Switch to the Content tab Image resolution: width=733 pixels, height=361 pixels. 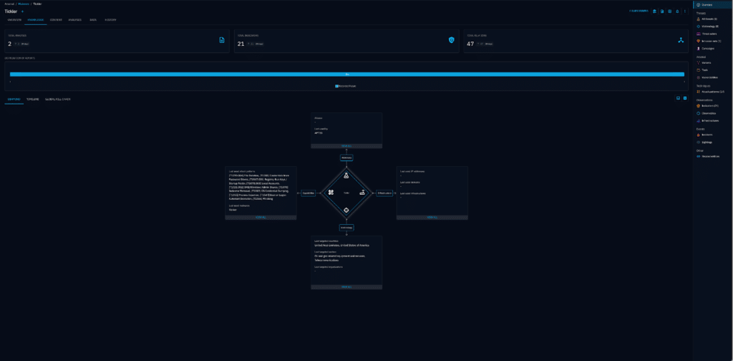56,20
